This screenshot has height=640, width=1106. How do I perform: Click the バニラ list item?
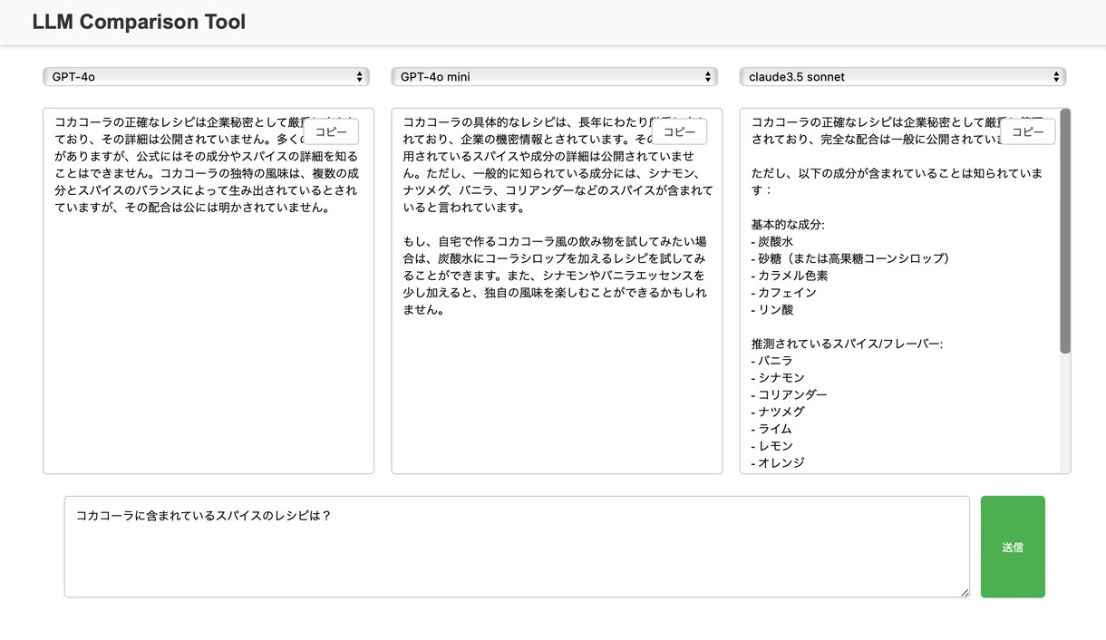(772, 361)
